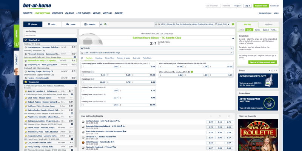This screenshot has height=151, width=302.
Task: Click ball icon of Eintracht Frankfurt row
Action: tap(83, 148)
